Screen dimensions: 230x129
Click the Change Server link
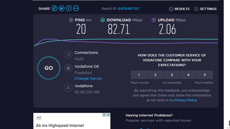(88, 78)
